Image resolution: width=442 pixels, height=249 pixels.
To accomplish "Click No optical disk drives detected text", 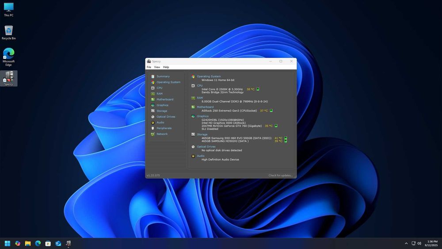I will (221, 150).
